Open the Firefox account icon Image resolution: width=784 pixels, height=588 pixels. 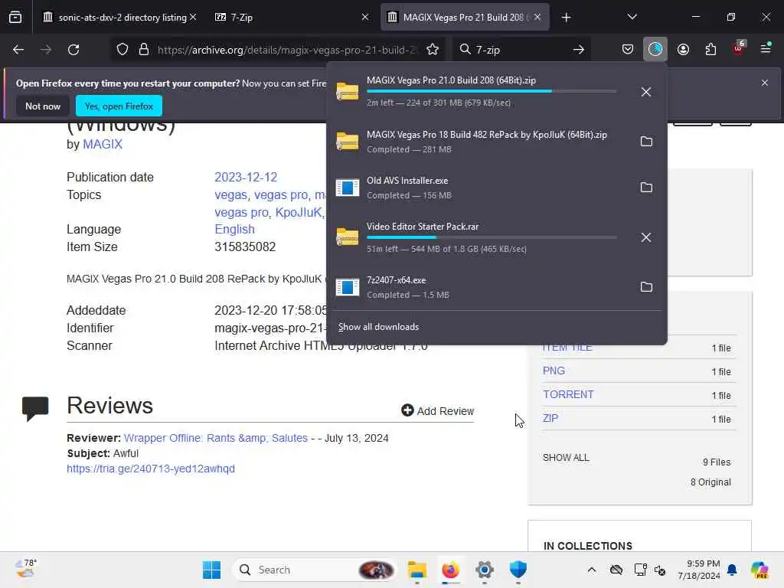683,50
